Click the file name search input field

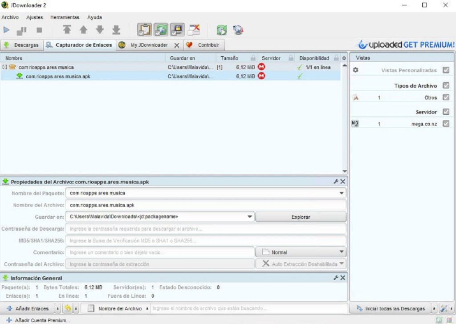248,308
